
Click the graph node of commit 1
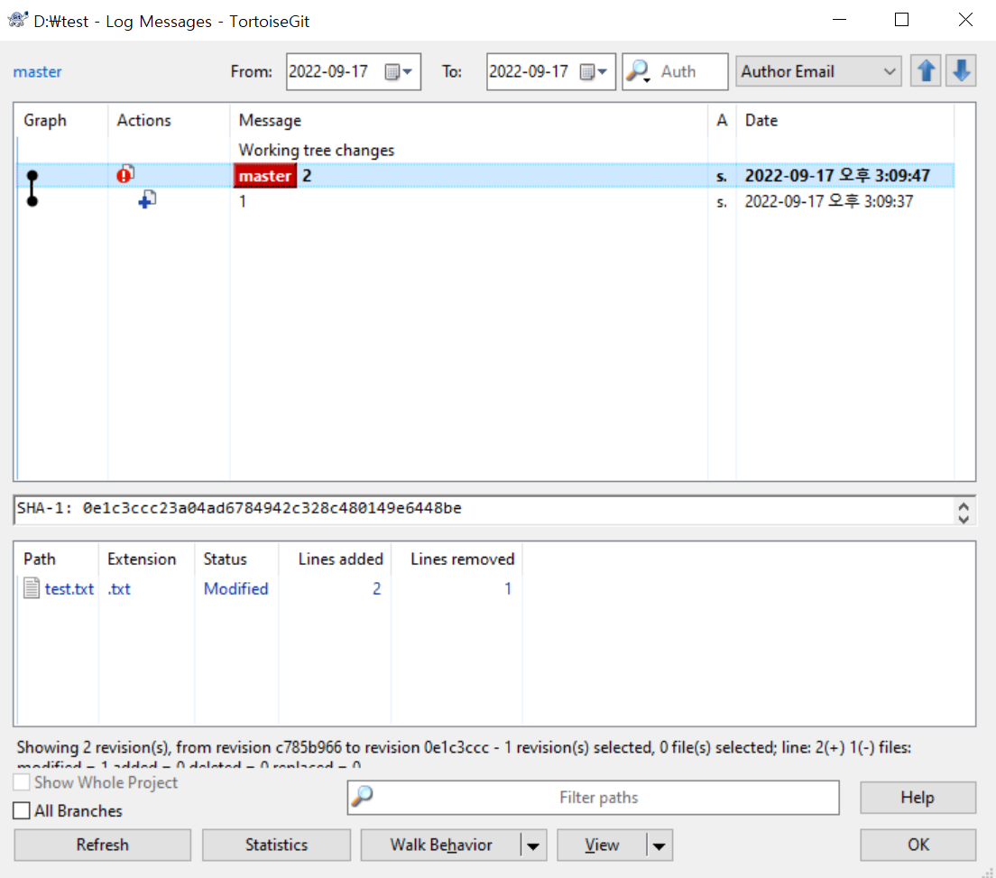[x=32, y=201]
